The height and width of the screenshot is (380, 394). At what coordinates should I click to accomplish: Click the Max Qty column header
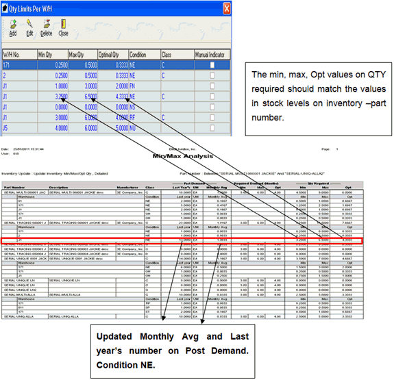point(83,55)
